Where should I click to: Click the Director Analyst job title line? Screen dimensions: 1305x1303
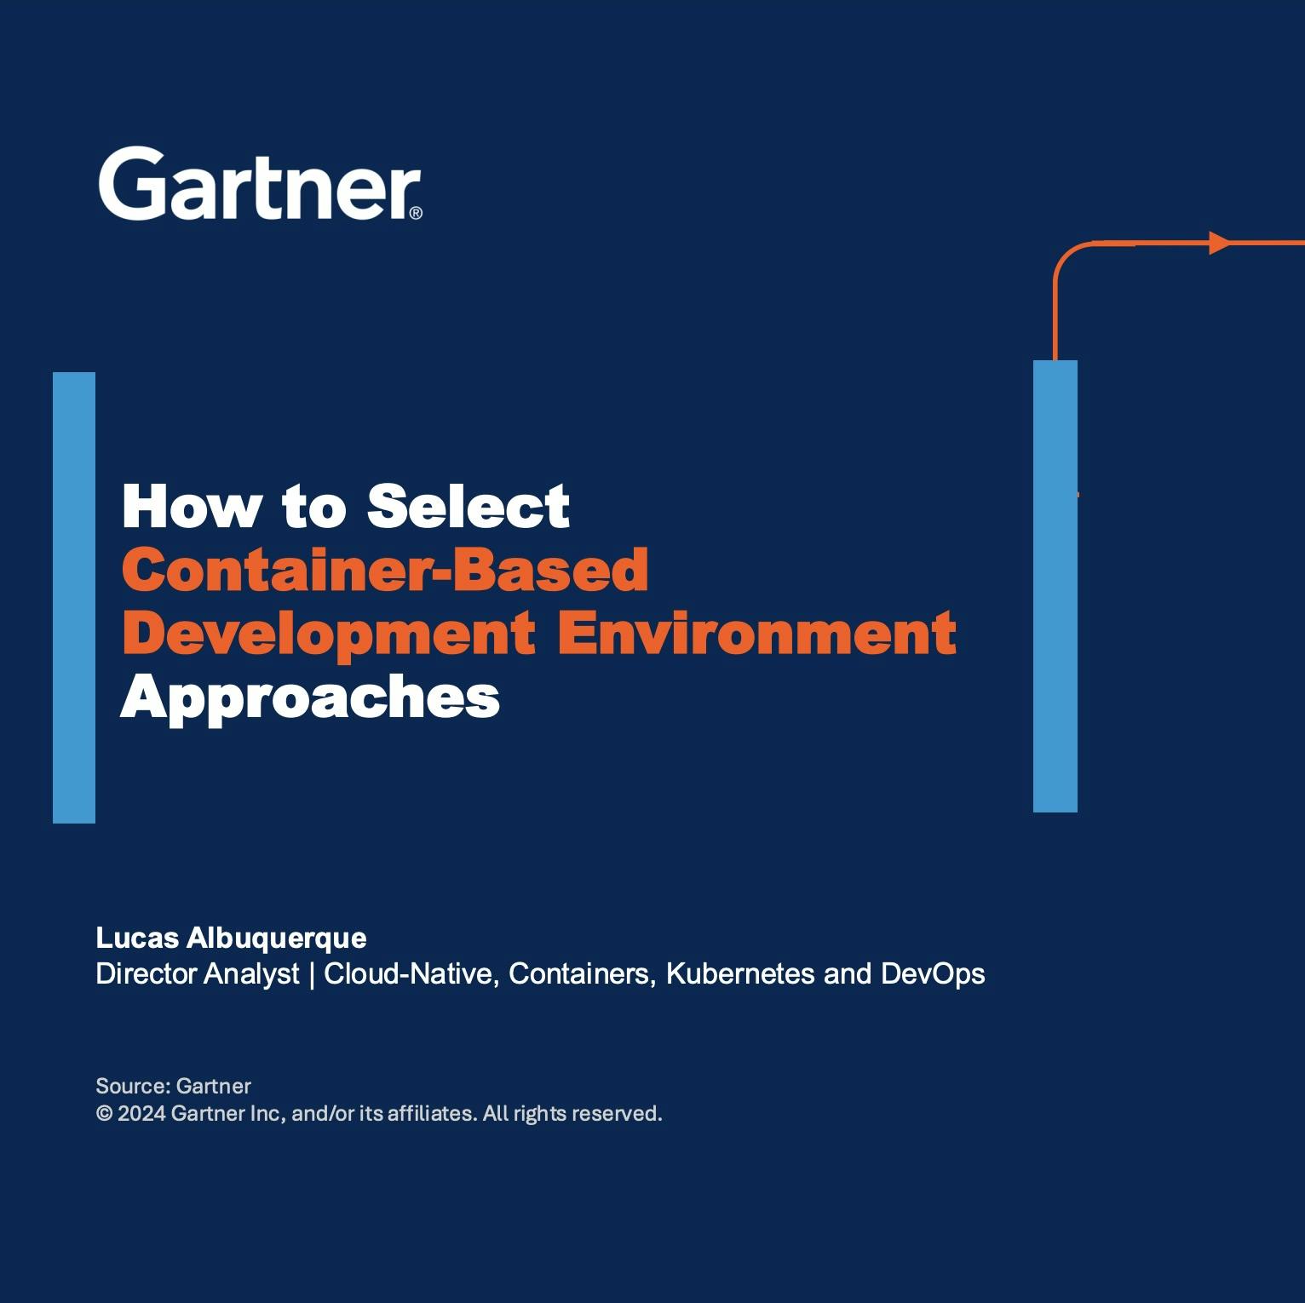click(x=540, y=973)
